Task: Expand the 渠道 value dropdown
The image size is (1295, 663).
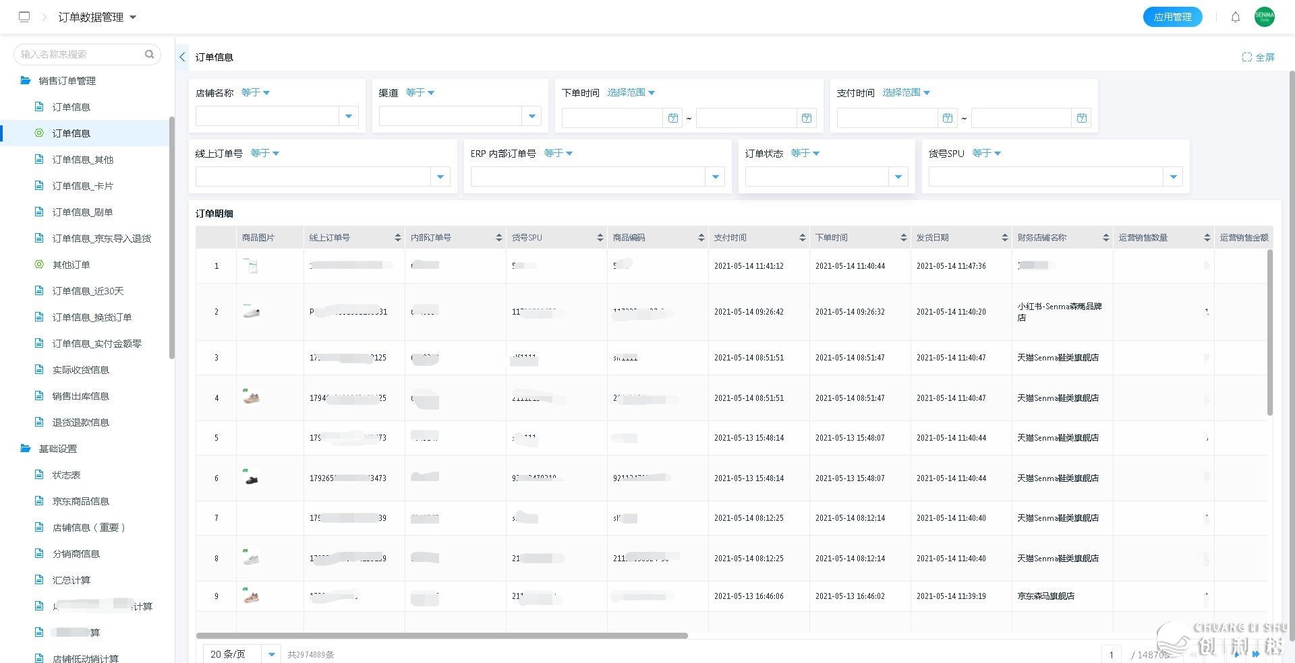Action: [532, 117]
